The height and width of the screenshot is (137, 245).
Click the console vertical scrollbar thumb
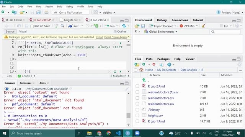129,115
